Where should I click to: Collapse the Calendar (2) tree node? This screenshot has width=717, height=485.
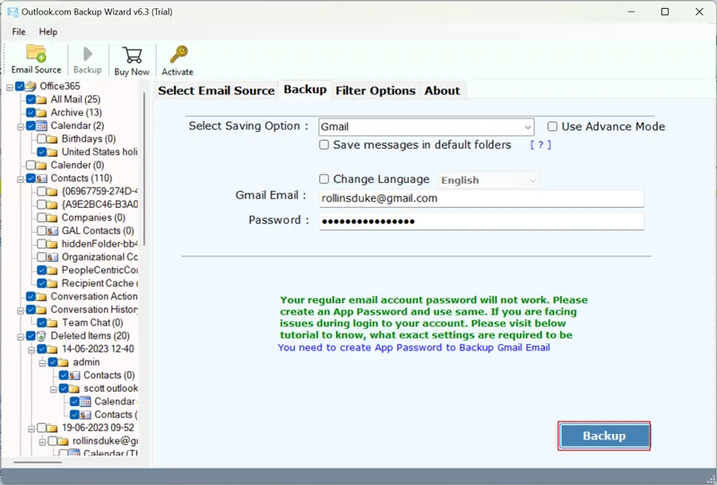pos(21,126)
